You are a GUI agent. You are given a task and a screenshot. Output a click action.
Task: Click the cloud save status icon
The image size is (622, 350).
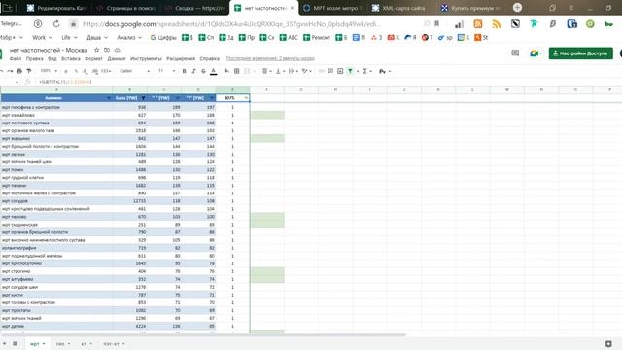tap(117, 50)
